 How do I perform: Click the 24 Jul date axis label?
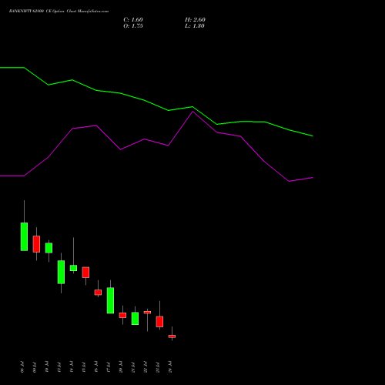pyautogui.click(x=170, y=367)
